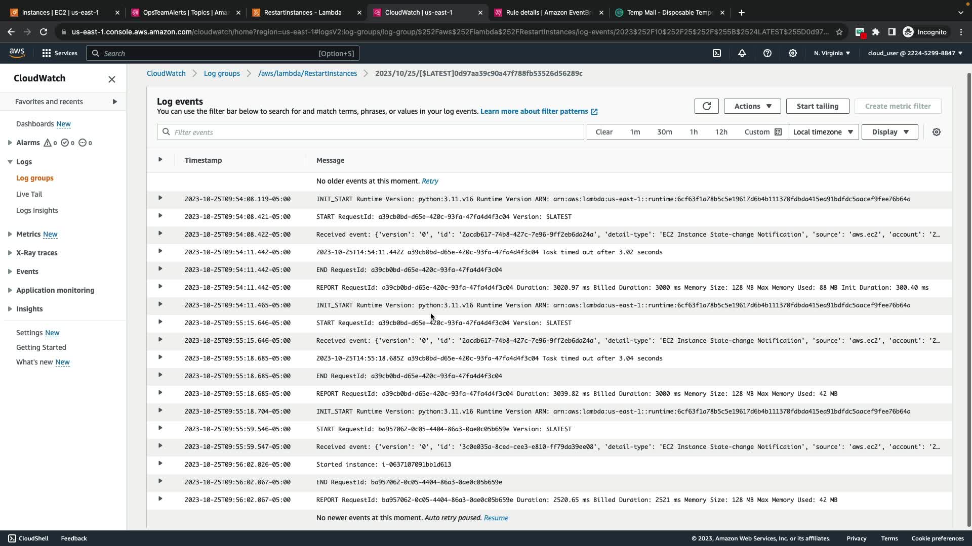Open the Services grid menu
The height and width of the screenshot is (546, 972).
pos(59,53)
